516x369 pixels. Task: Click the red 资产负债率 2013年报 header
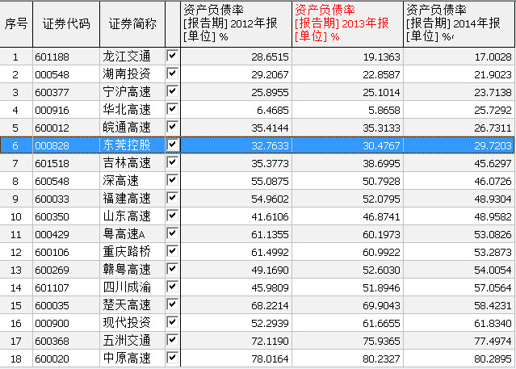tap(347, 24)
